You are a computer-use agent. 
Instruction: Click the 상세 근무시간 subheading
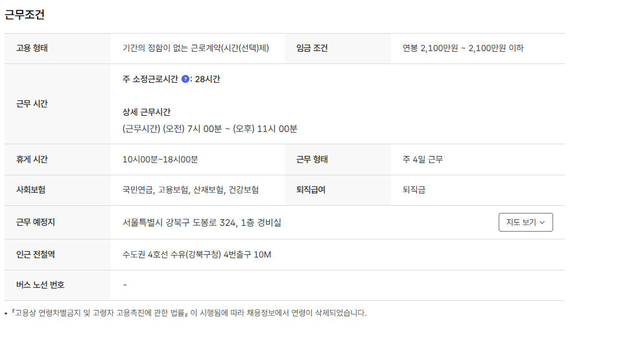[x=146, y=112]
